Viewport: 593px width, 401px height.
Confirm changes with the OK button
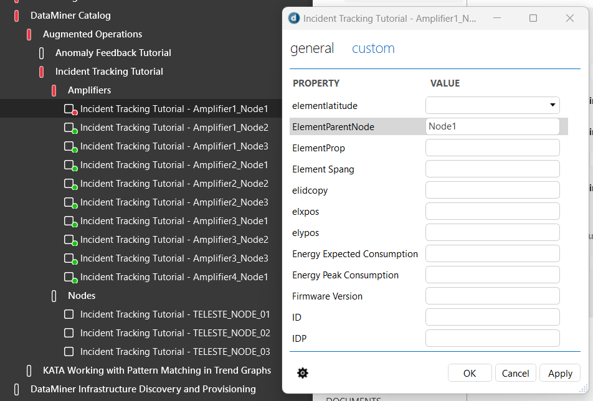(470, 373)
